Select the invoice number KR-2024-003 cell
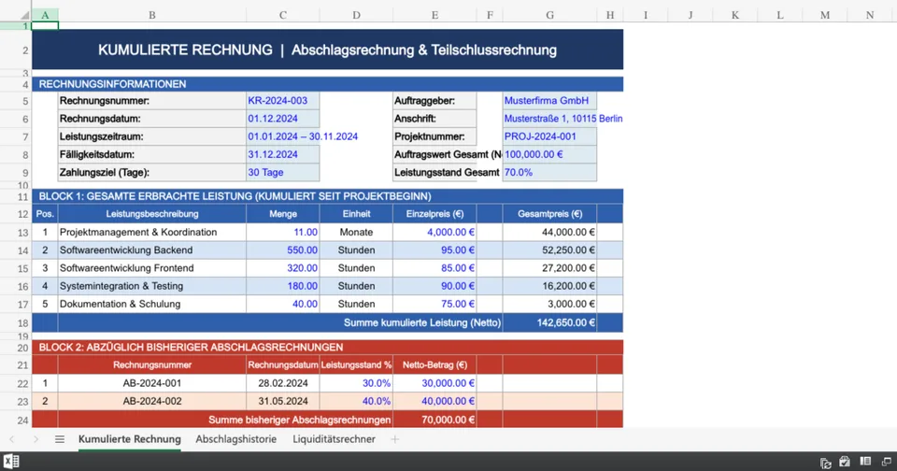 point(282,101)
